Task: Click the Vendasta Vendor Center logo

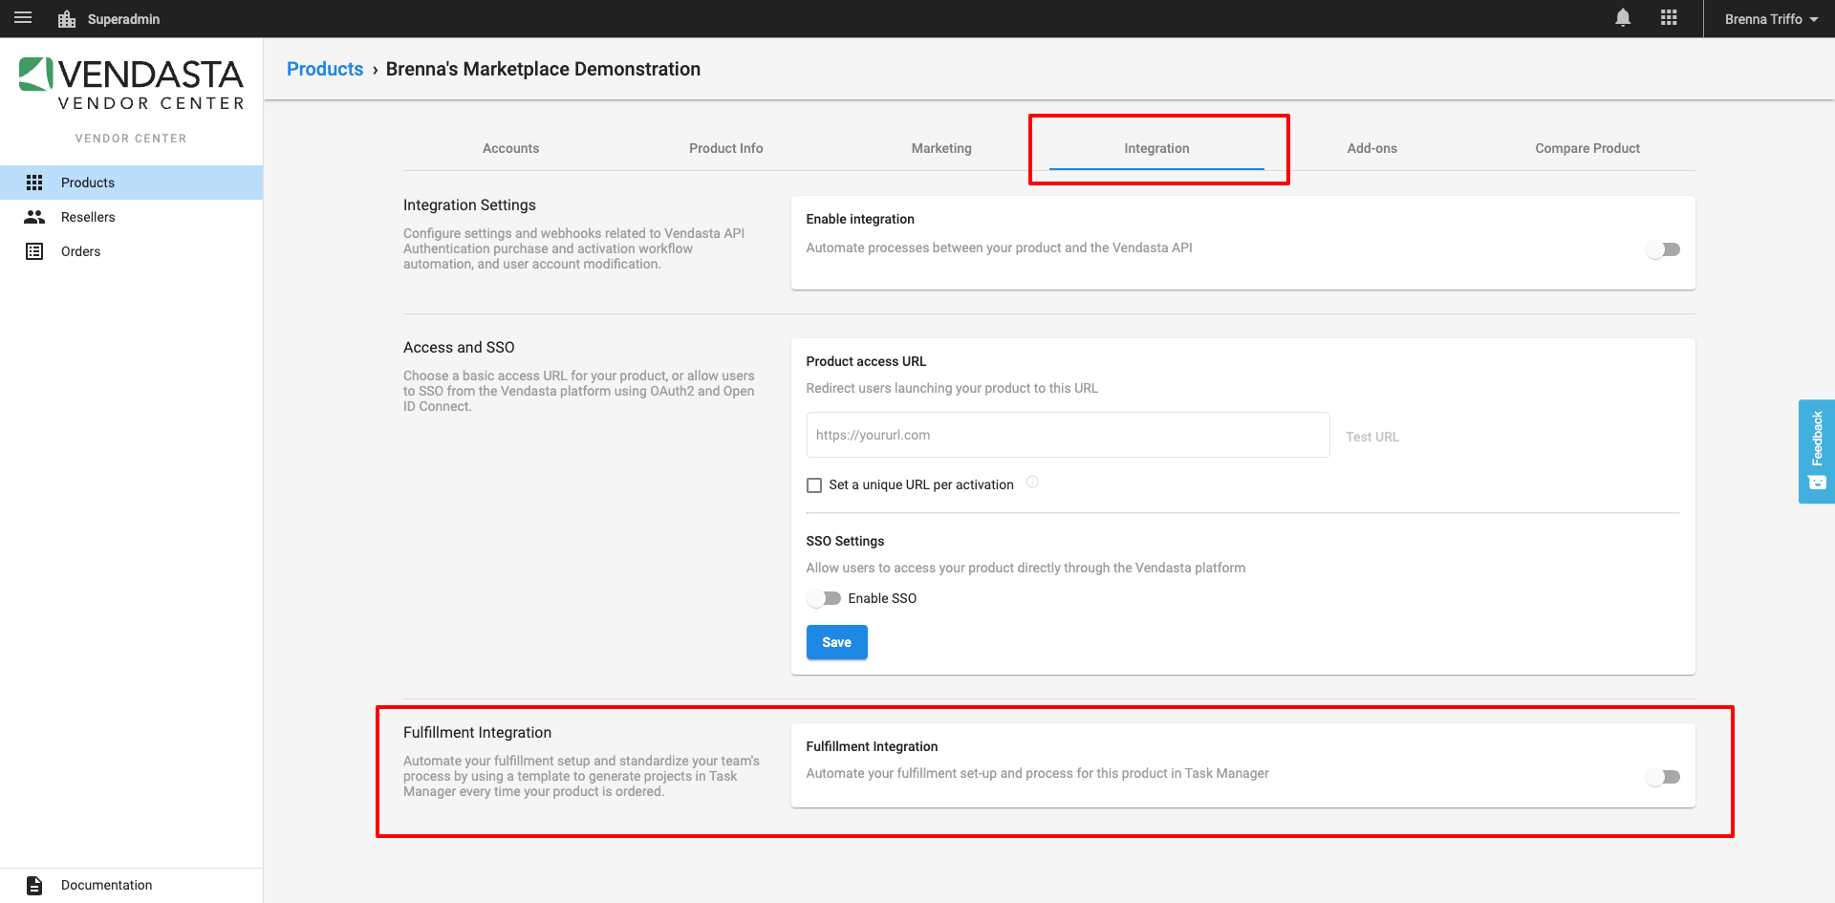Action: (x=132, y=84)
